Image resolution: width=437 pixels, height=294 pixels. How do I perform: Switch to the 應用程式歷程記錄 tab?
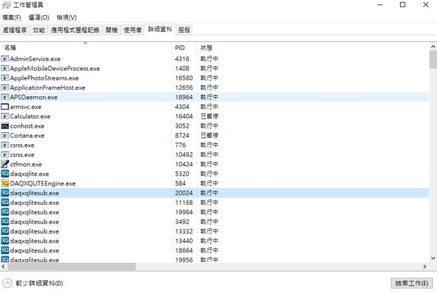75,30
